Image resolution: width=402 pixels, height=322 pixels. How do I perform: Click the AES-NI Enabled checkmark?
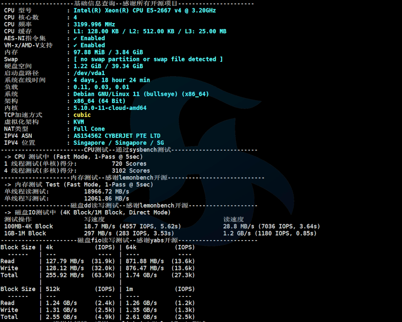[x=75, y=38]
